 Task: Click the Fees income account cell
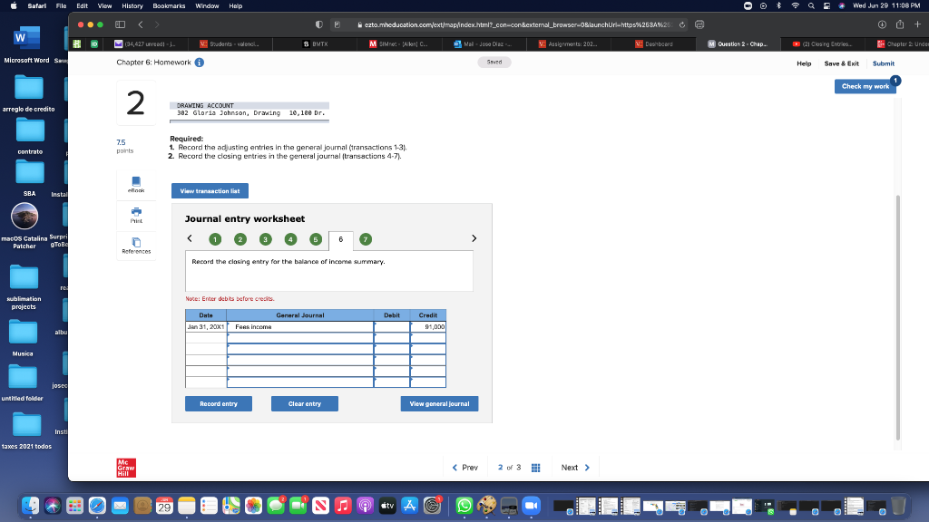click(300, 326)
